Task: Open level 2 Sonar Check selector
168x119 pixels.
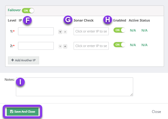Action: 91,46
